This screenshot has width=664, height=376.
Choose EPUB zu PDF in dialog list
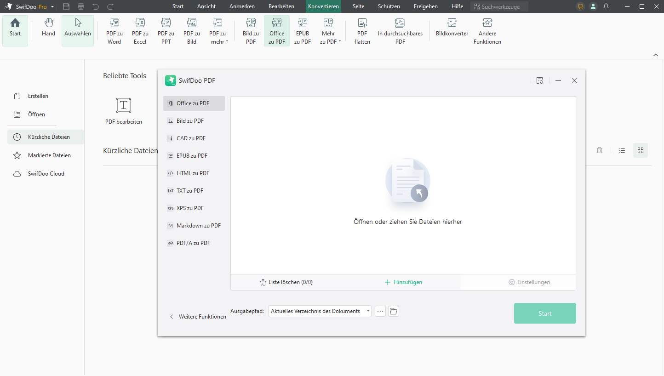point(194,156)
